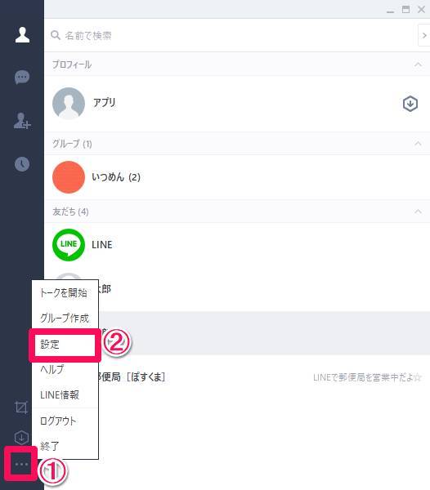The height and width of the screenshot is (490, 430).
Task: Click the screen capture crop icon
Action: tap(21, 408)
